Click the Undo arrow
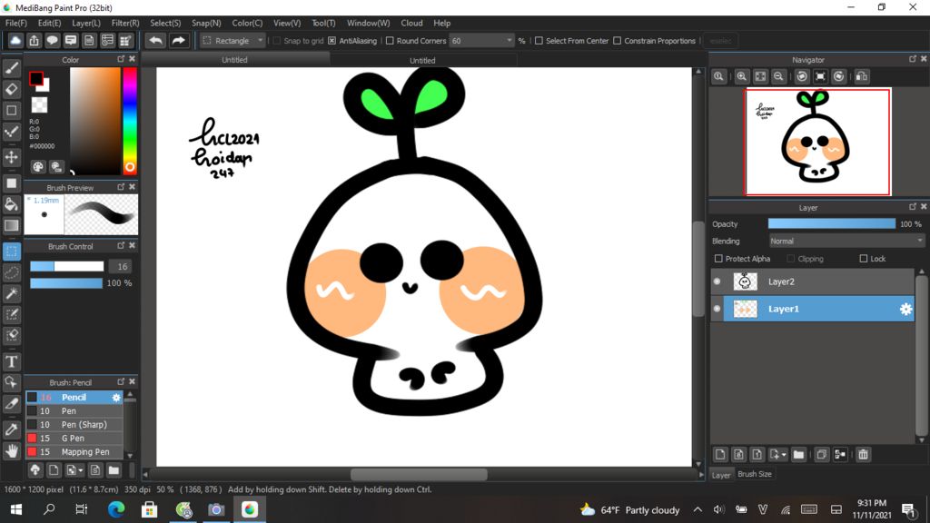Screen dimensions: 930x523 pos(156,40)
